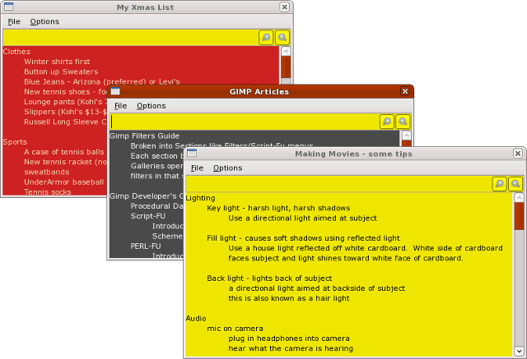
Task: Open window menu icon of GIMP Articles titlebar
Action: (115, 91)
